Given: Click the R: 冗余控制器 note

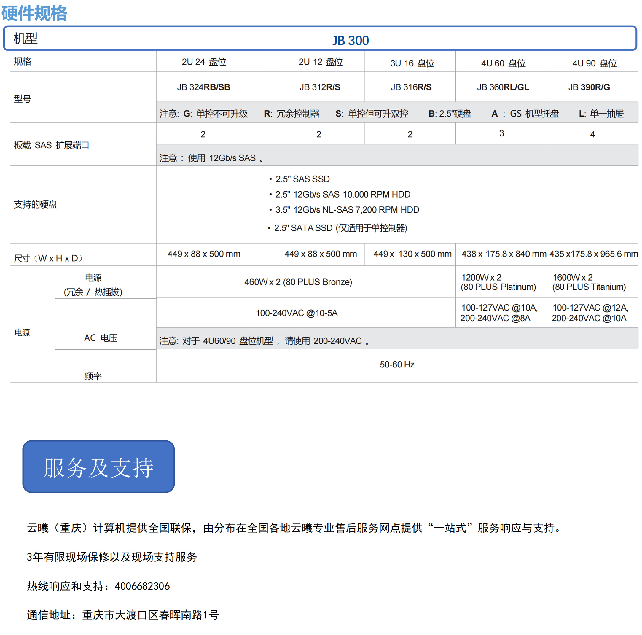Looking at the screenshot, I should click(x=292, y=114).
